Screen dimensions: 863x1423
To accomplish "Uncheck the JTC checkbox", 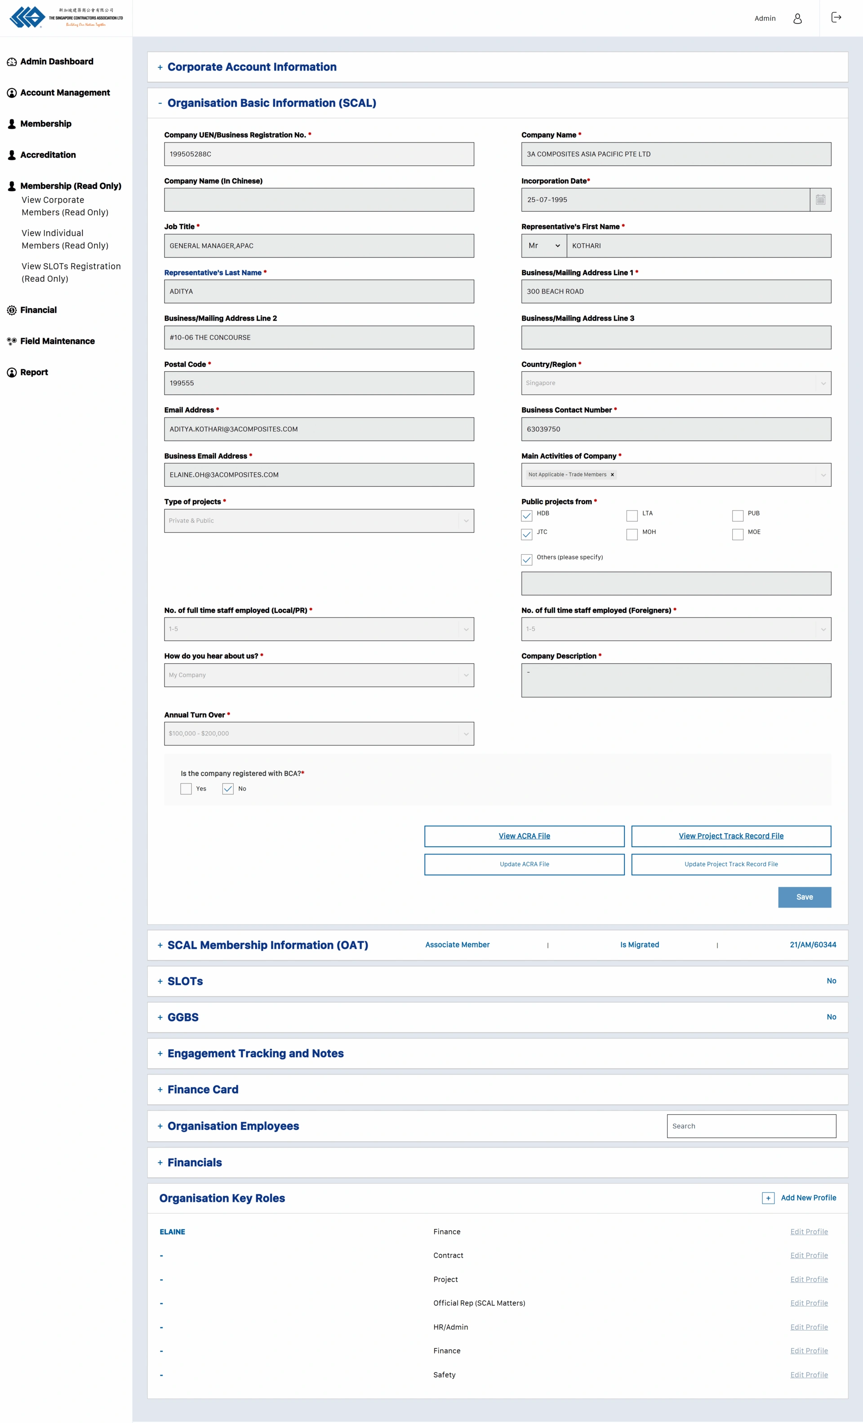I will [526, 534].
